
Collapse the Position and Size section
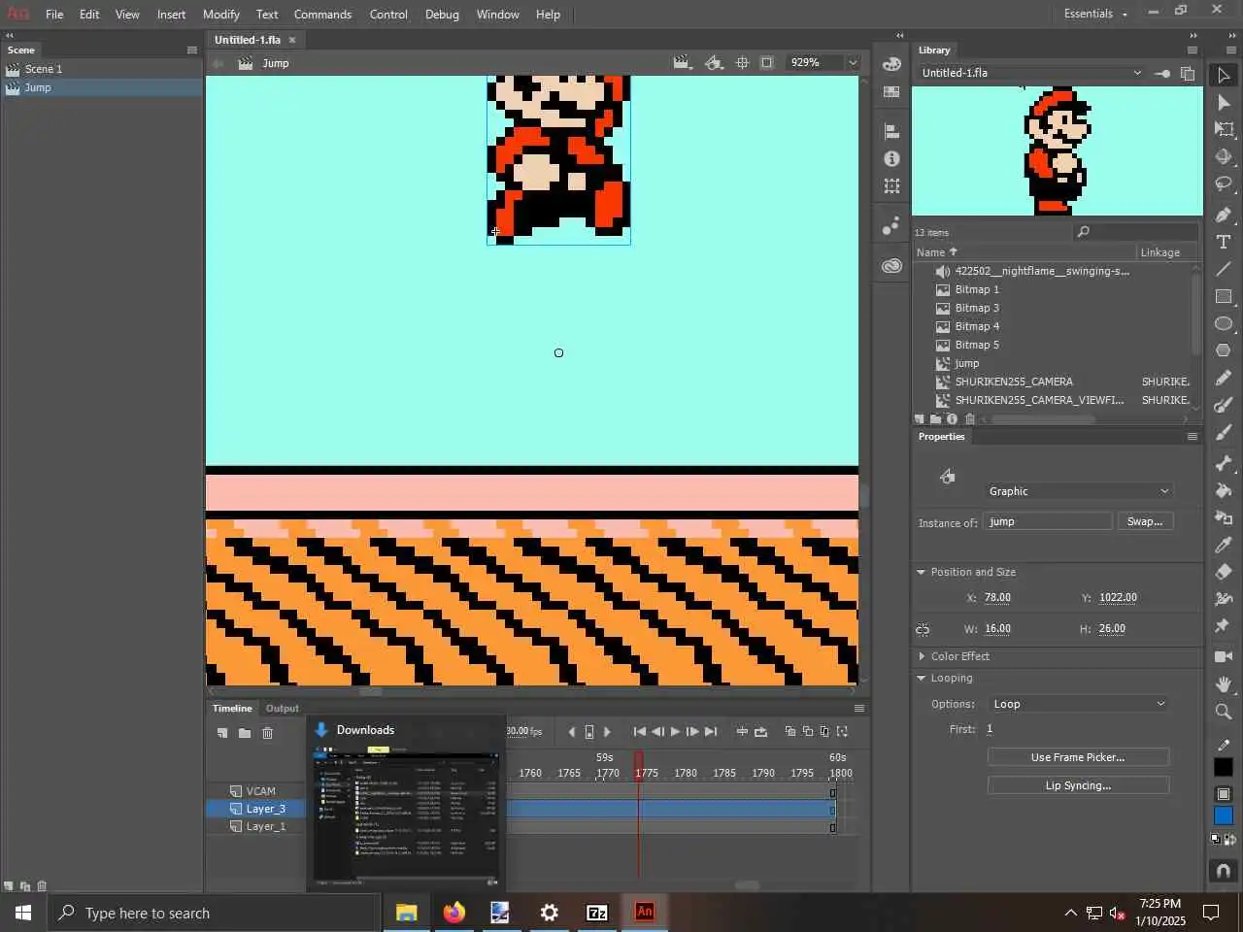coord(922,572)
